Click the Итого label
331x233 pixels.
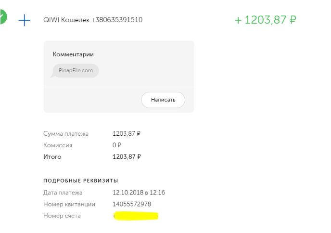pyautogui.click(x=52, y=156)
